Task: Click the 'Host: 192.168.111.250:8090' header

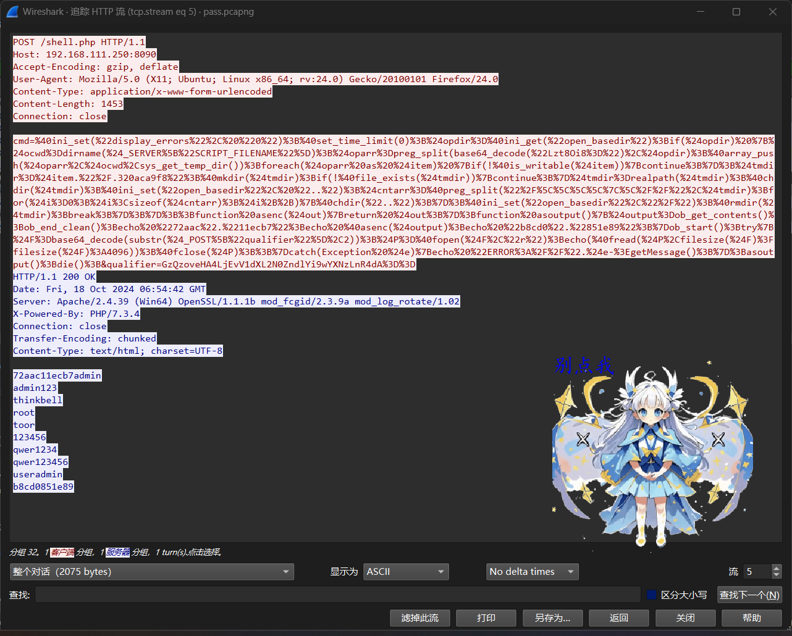Action: 85,54
